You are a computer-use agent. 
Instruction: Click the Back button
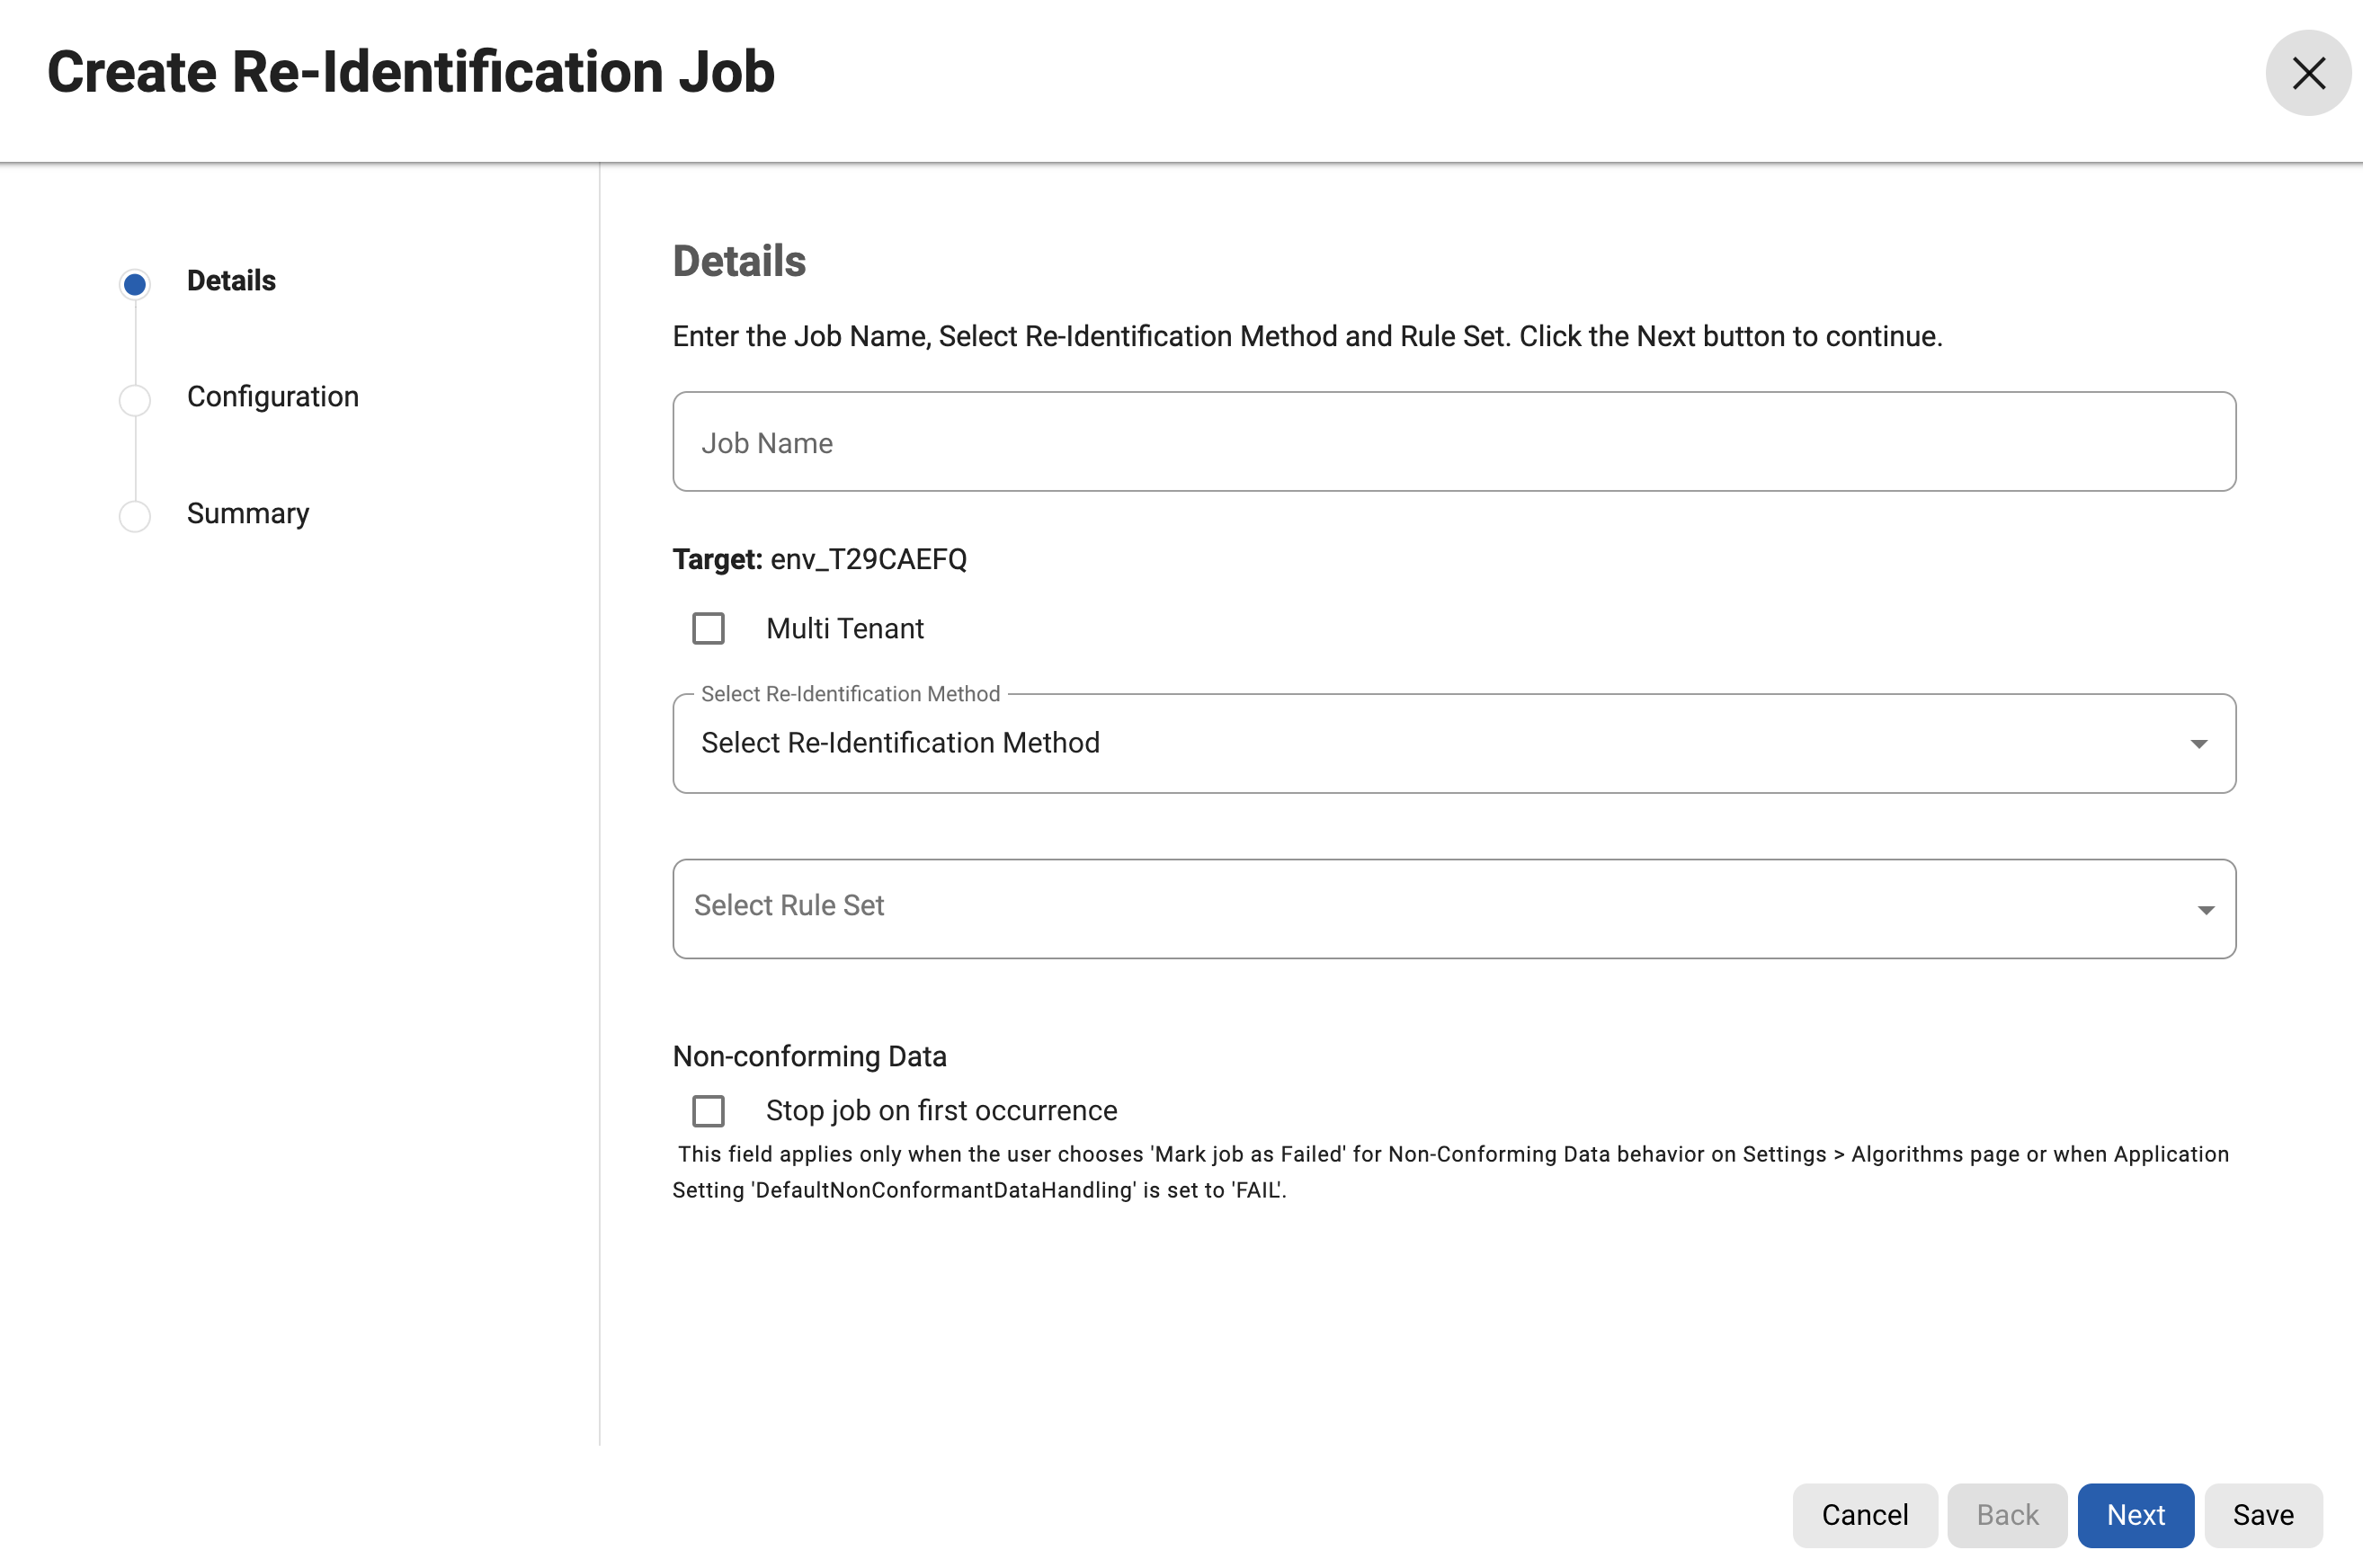2006,1515
